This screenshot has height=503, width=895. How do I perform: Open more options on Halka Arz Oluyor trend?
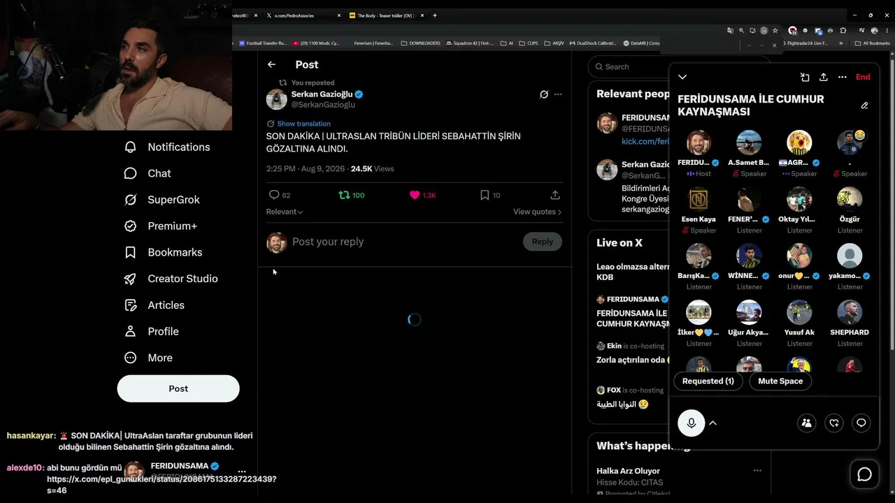[757, 471]
